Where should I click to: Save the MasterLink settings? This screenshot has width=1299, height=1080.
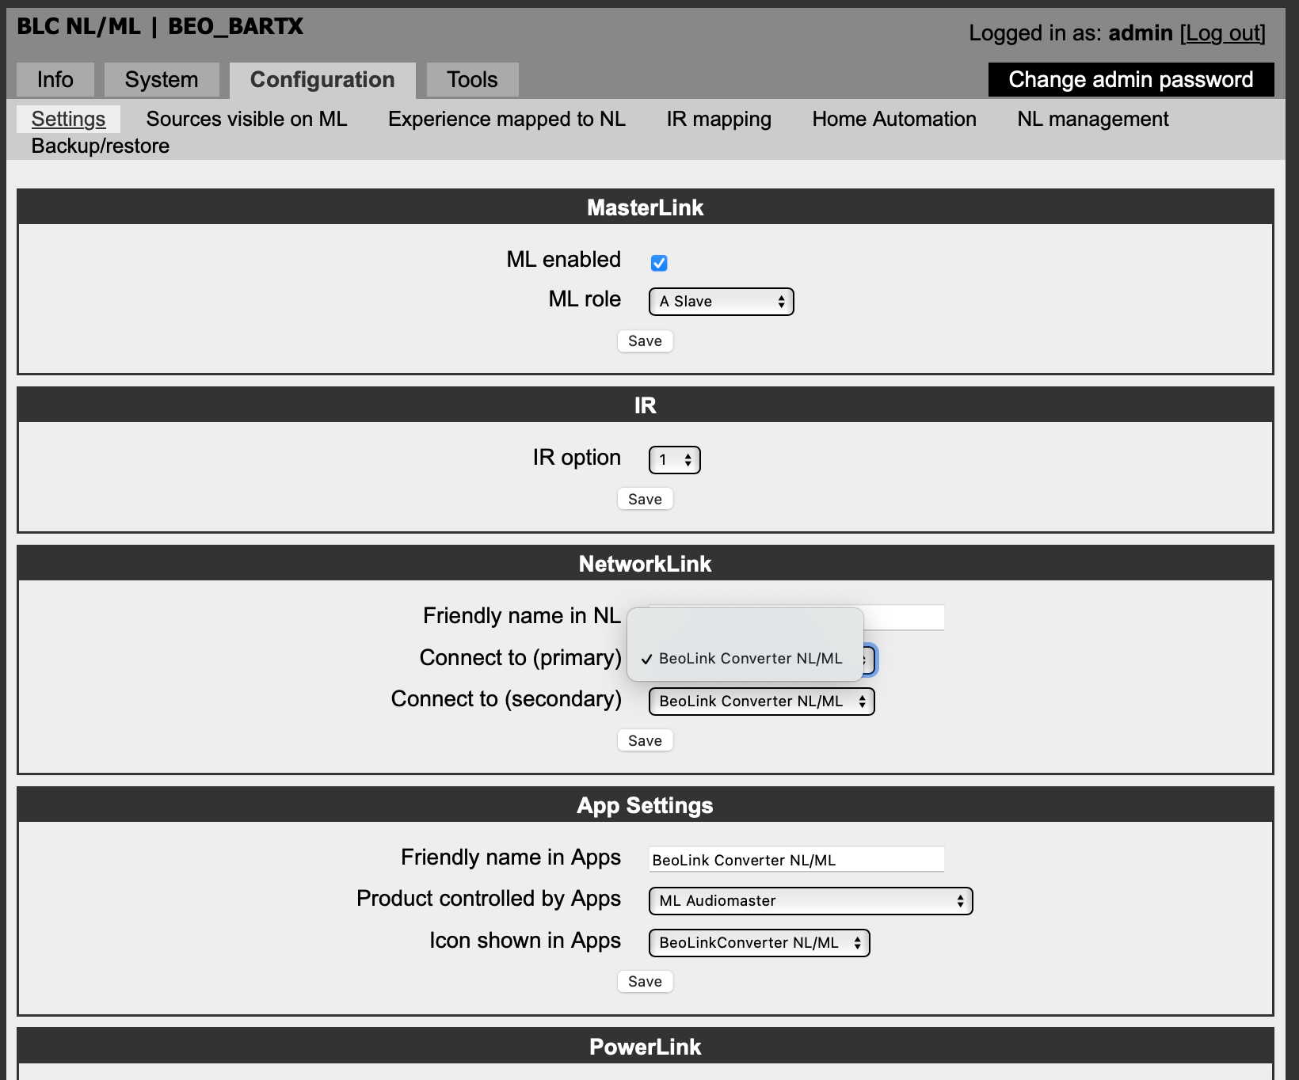(x=645, y=341)
